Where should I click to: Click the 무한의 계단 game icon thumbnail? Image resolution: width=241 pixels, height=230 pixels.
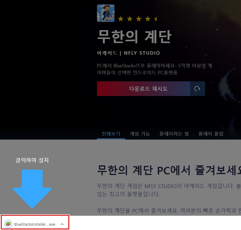(x=105, y=13)
